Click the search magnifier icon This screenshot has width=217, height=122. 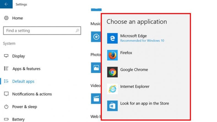(77, 30)
